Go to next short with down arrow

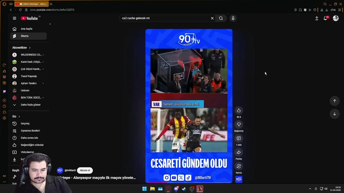[335, 114]
